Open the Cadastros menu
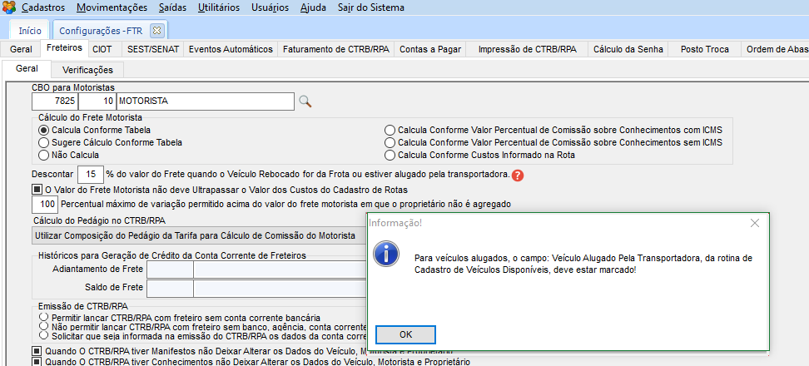The width and height of the screenshot is (809, 366). coord(43,7)
